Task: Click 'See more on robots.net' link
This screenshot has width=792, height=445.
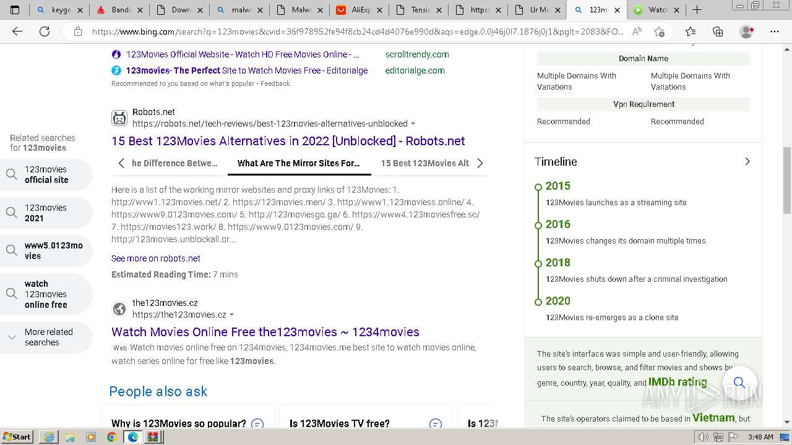Action: click(156, 258)
